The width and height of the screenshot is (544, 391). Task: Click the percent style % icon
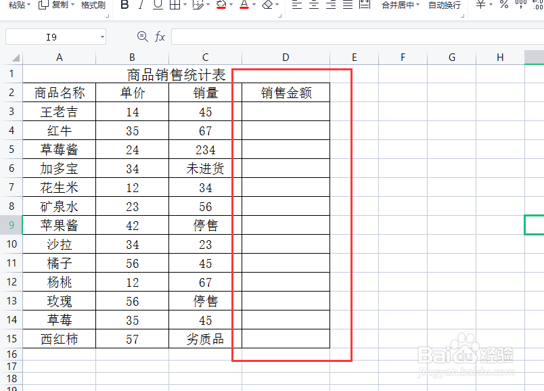(503, 5)
